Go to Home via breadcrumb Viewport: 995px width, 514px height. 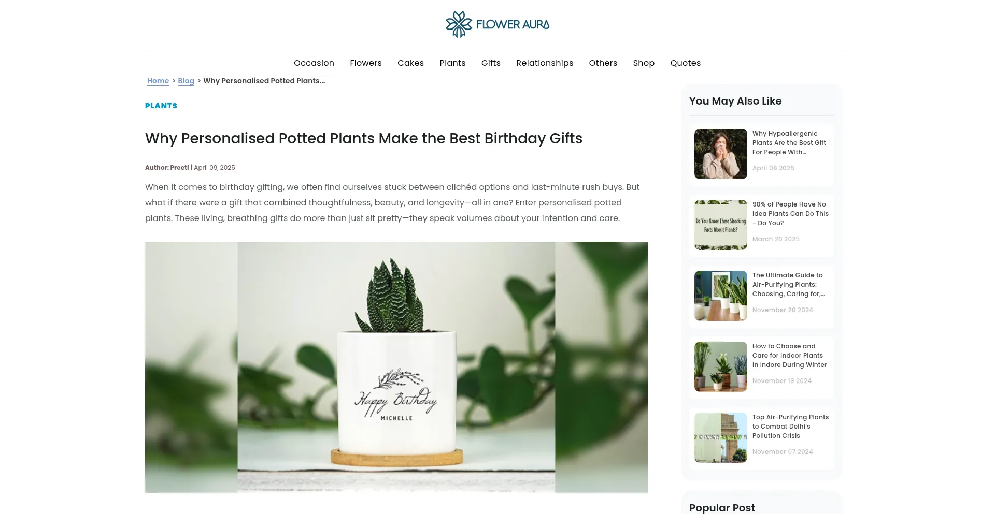158,81
